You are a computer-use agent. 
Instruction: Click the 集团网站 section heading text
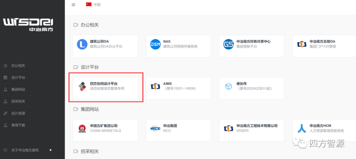[90, 109]
